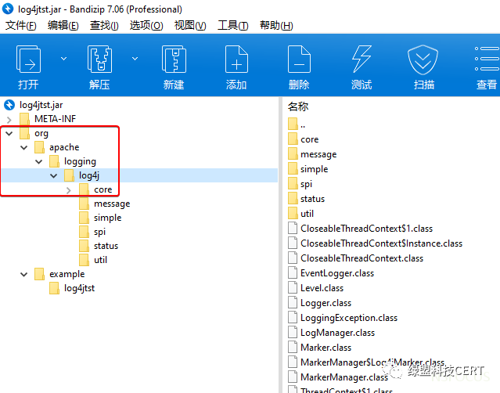Viewport: 500px width, 393px height.
Task: Click the Extract (解压) toolbar icon
Action: click(x=99, y=61)
